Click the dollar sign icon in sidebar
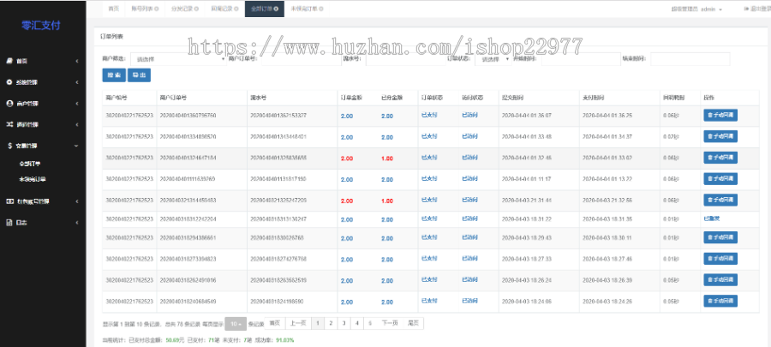 pyautogui.click(x=10, y=146)
